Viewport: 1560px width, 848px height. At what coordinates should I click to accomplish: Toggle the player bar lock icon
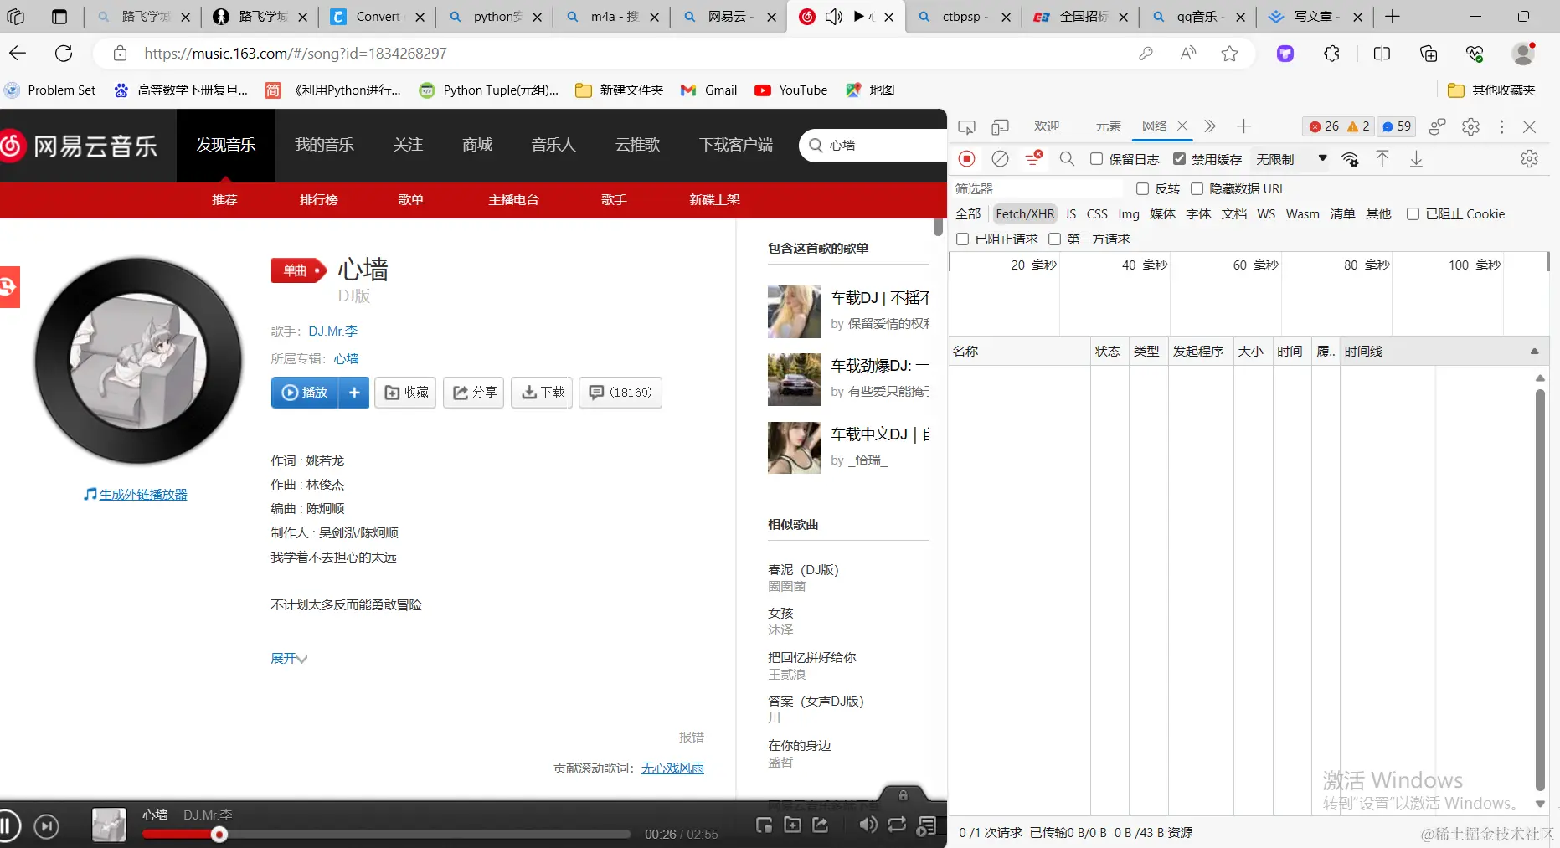click(903, 795)
